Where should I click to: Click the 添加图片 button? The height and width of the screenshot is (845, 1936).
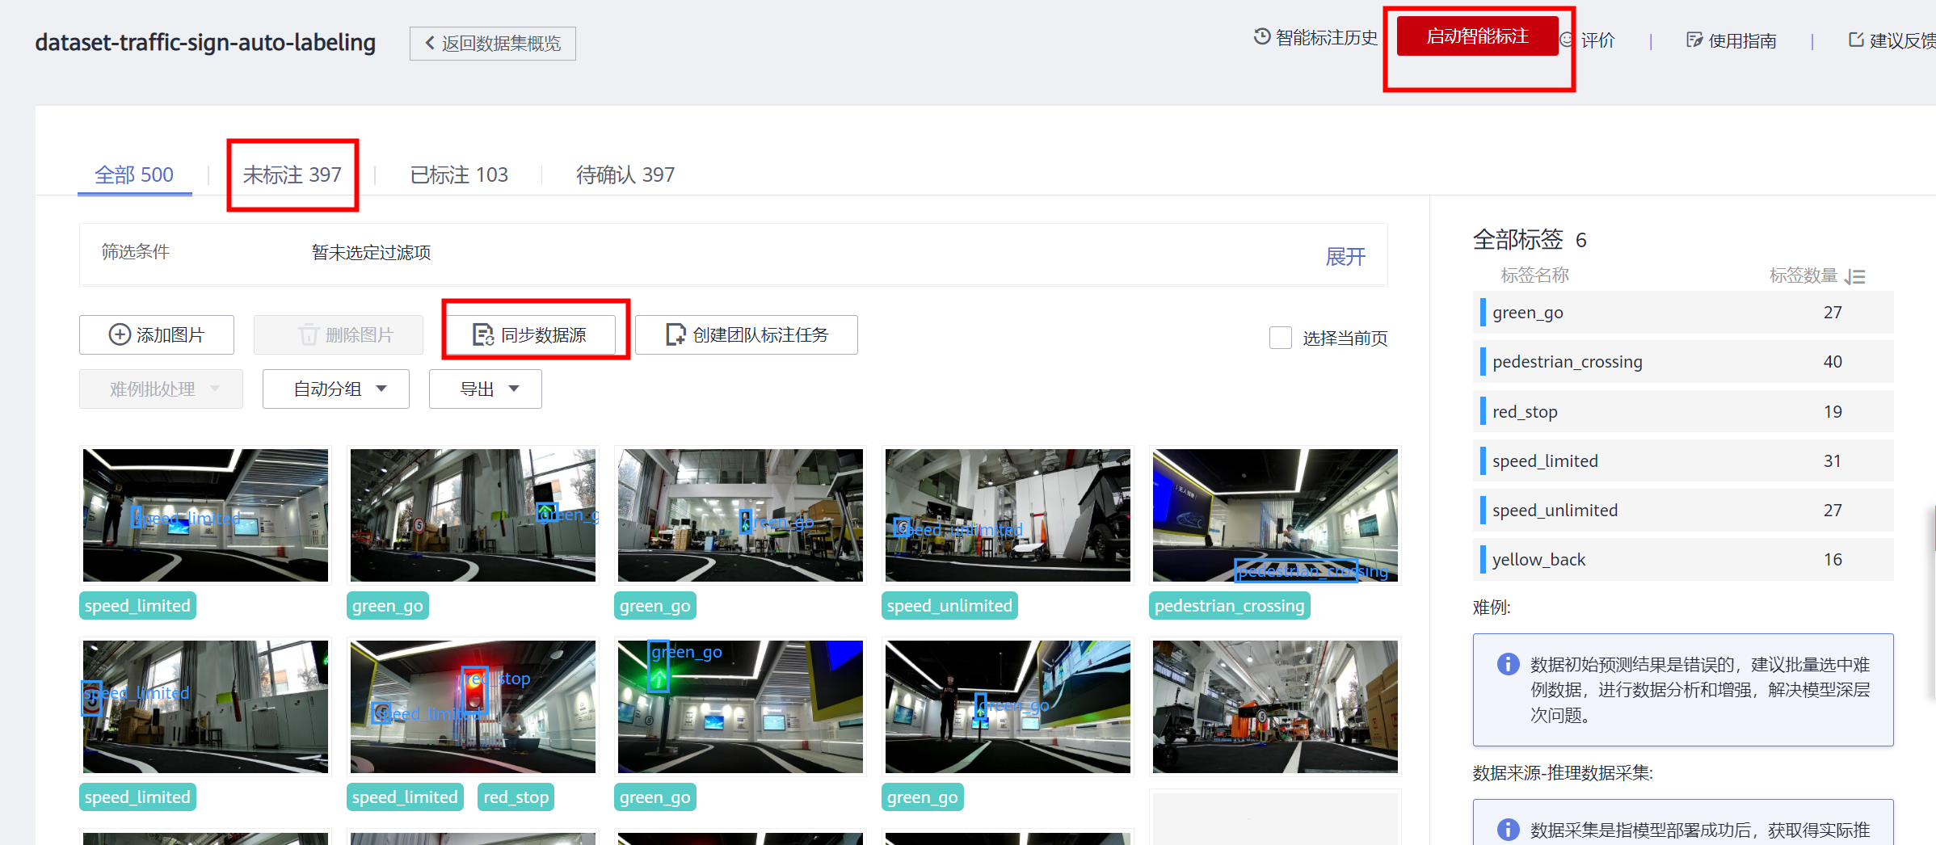[157, 334]
